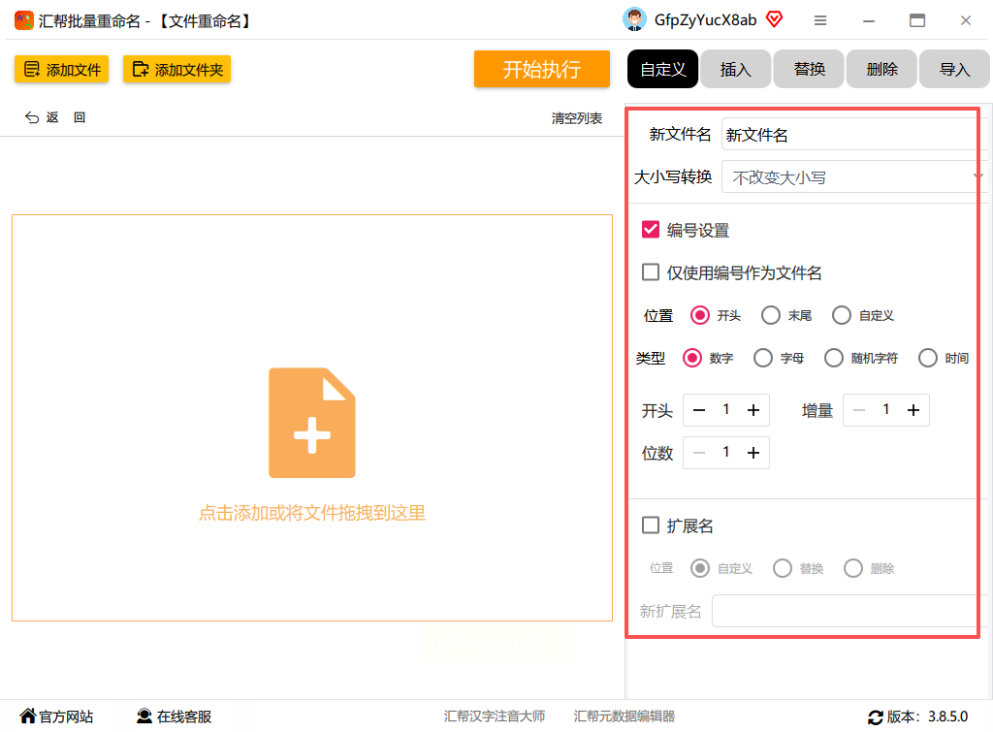993x732 pixels.
Task: Open 汇帮元数据编辑器 link
Action: coord(625,716)
